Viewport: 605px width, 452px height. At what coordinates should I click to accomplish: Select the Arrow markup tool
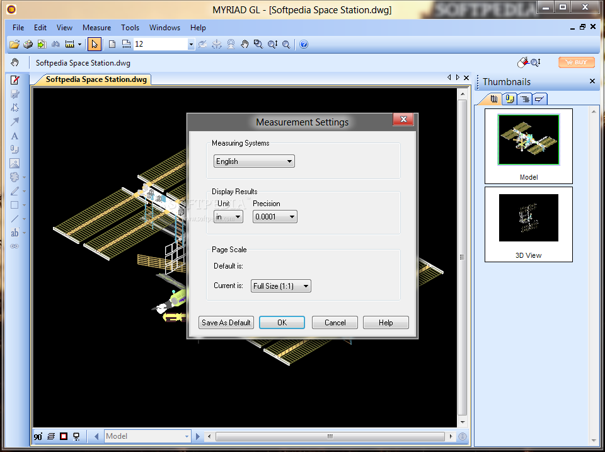click(14, 122)
